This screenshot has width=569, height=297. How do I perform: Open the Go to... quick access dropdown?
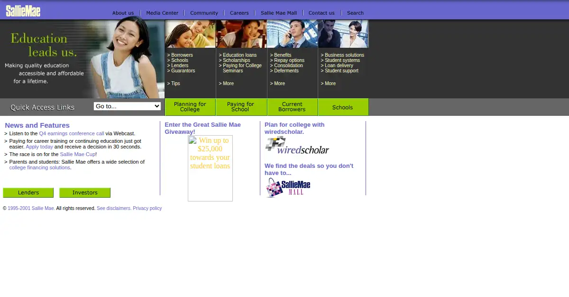tap(127, 106)
